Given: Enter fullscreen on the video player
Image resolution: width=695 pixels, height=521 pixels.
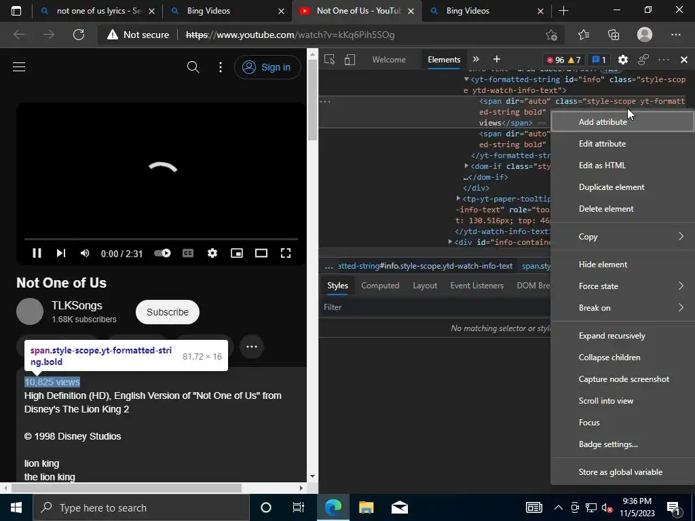Looking at the screenshot, I should pyautogui.click(x=286, y=253).
